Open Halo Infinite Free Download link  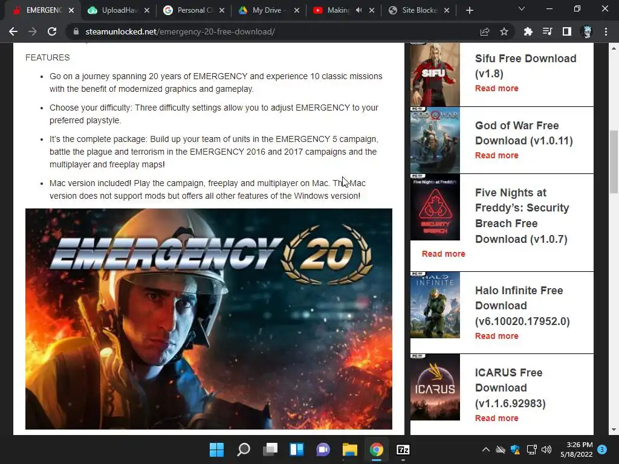tap(522, 306)
